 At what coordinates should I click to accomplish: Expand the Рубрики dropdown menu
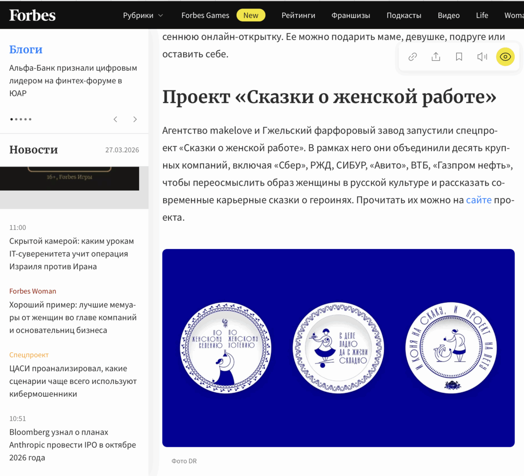pyautogui.click(x=143, y=16)
